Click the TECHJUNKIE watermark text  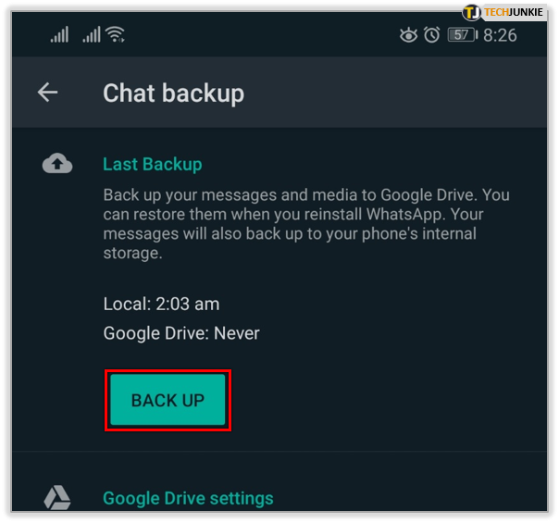[x=514, y=12]
